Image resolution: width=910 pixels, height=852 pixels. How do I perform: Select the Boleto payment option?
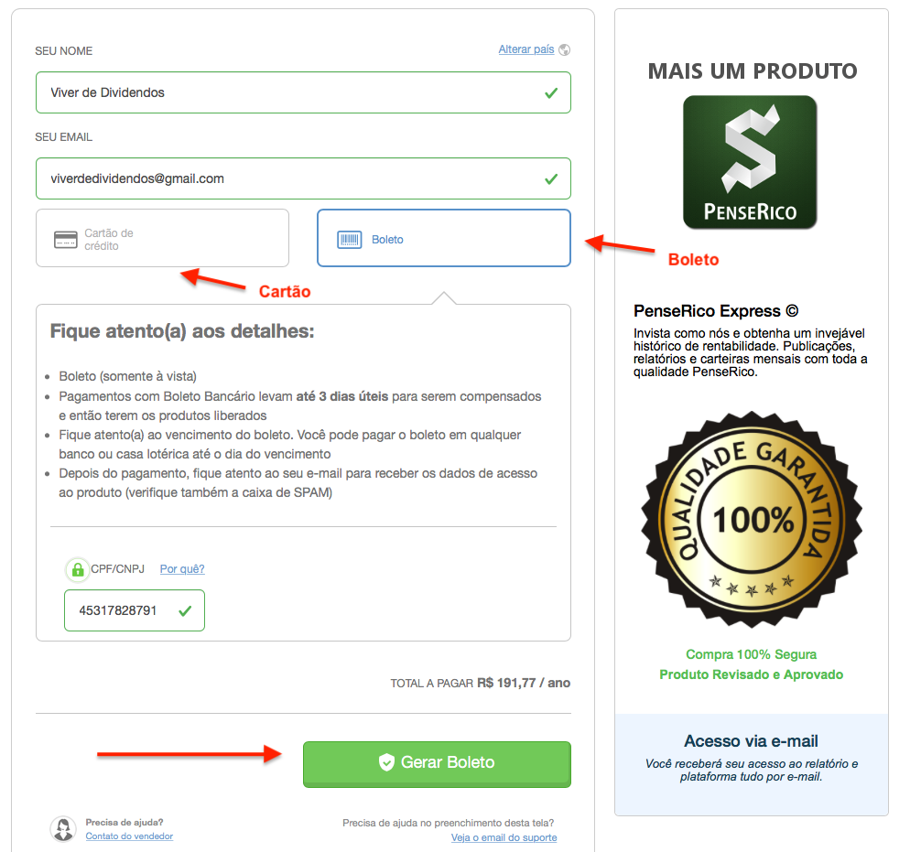click(444, 238)
